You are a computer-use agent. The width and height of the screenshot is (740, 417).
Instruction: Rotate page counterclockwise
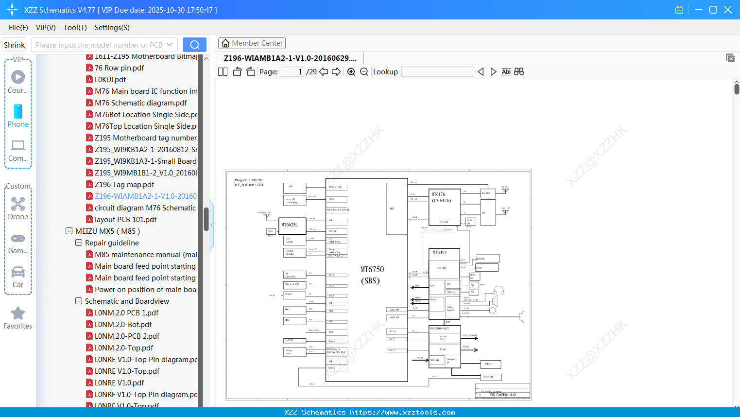coord(238,72)
